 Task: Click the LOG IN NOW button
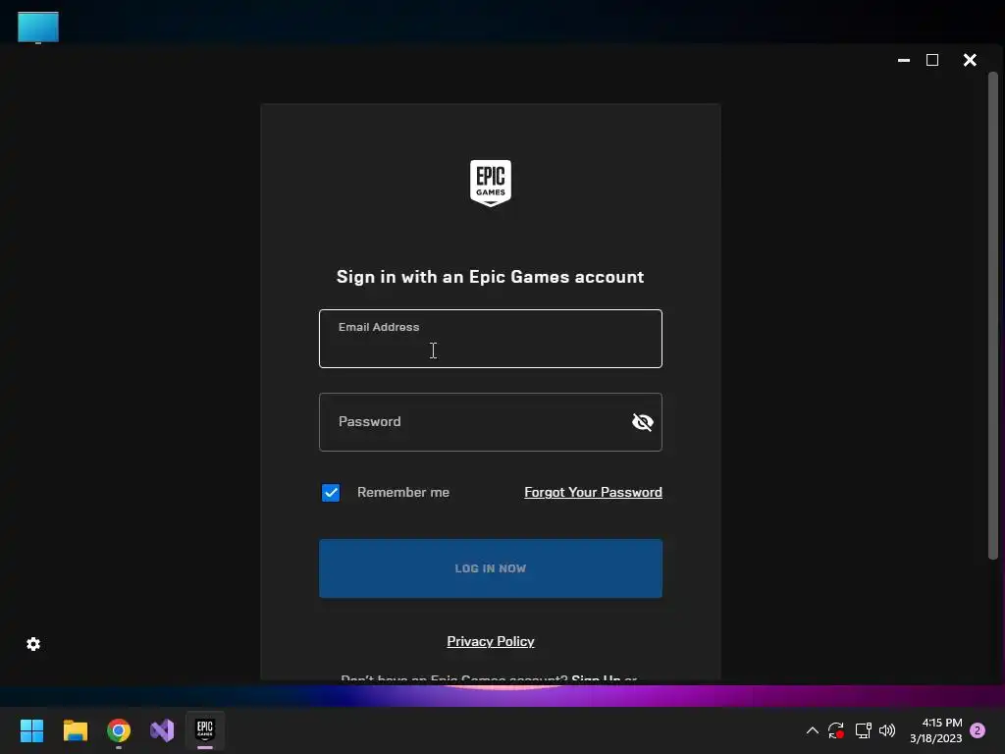pyautogui.click(x=491, y=568)
